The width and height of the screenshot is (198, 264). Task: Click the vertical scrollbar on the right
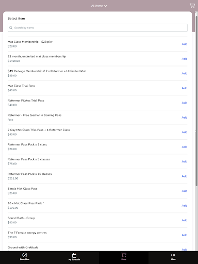pos(196,99)
